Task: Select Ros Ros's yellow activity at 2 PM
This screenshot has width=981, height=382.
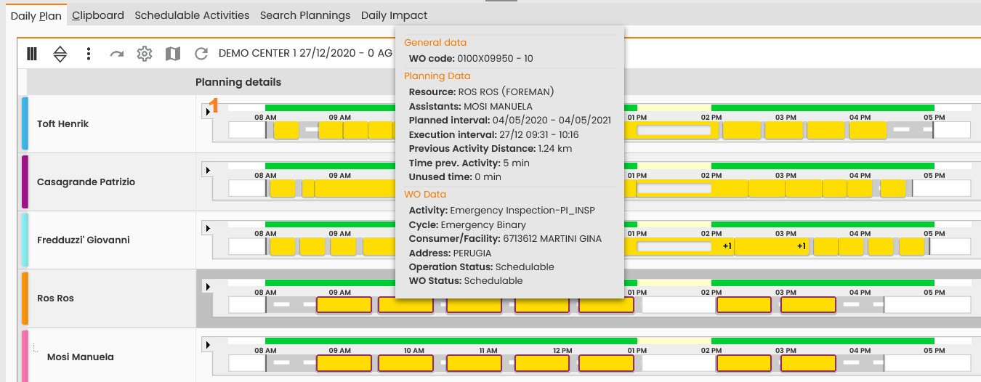Action: pos(744,305)
